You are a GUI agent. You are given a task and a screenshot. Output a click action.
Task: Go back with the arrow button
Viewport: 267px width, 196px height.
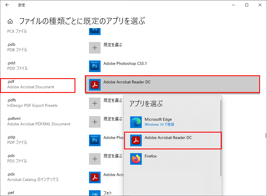[7, 5]
